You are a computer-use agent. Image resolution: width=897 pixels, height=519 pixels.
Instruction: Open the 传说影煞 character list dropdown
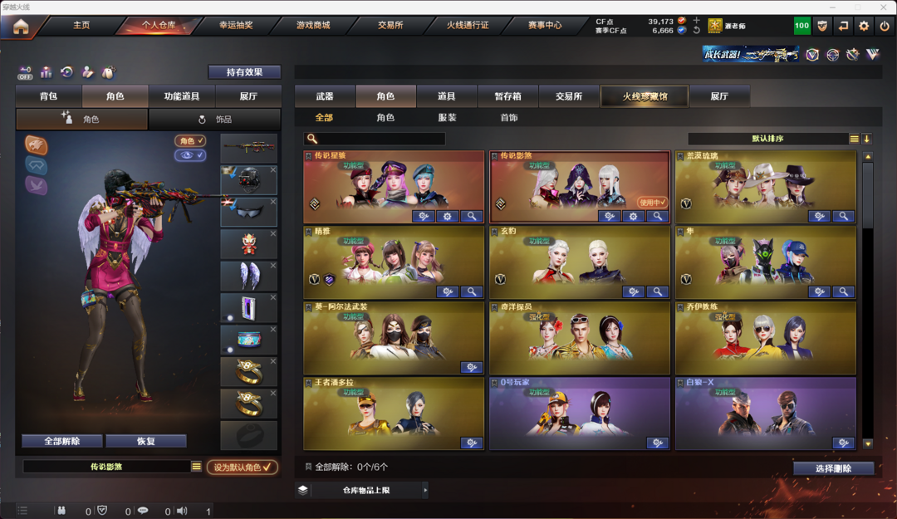pyautogui.click(x=196, y=467)
